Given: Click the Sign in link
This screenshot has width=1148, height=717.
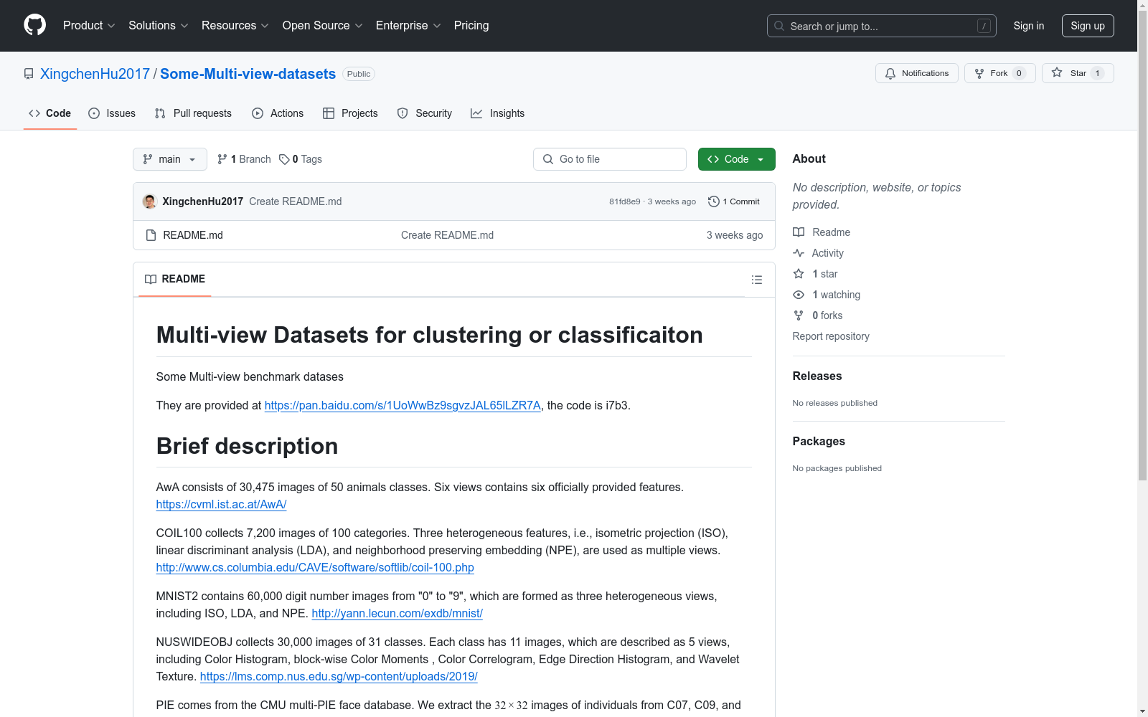Looking at the screenshot, I should point(1028,26).
